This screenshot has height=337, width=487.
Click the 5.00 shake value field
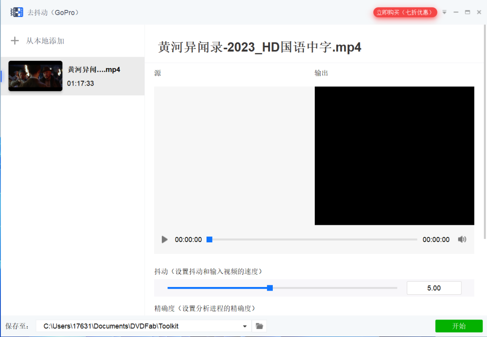click(433, 287)
